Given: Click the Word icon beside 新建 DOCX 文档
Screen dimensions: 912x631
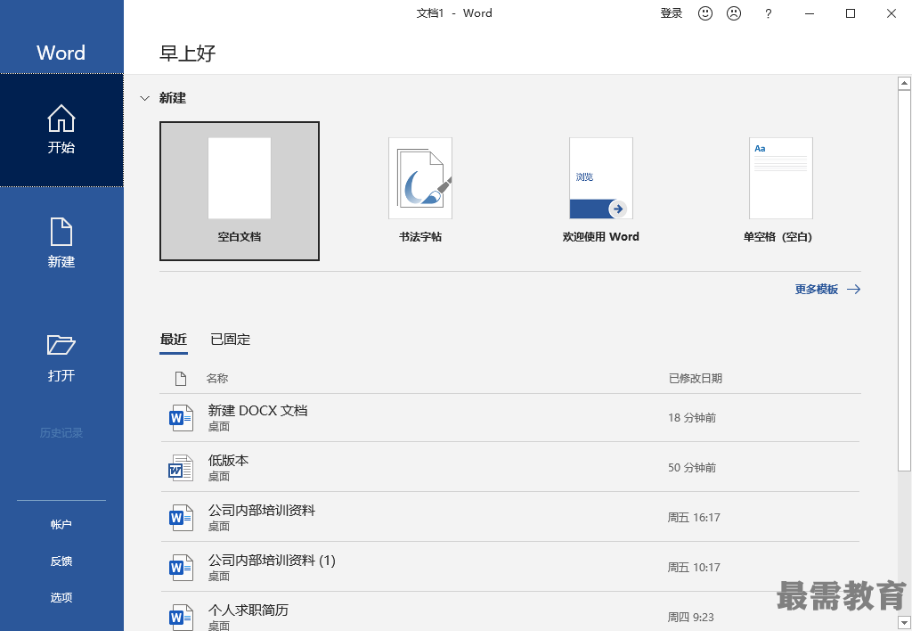Looking at the screenshot, I should pos(181,418).
